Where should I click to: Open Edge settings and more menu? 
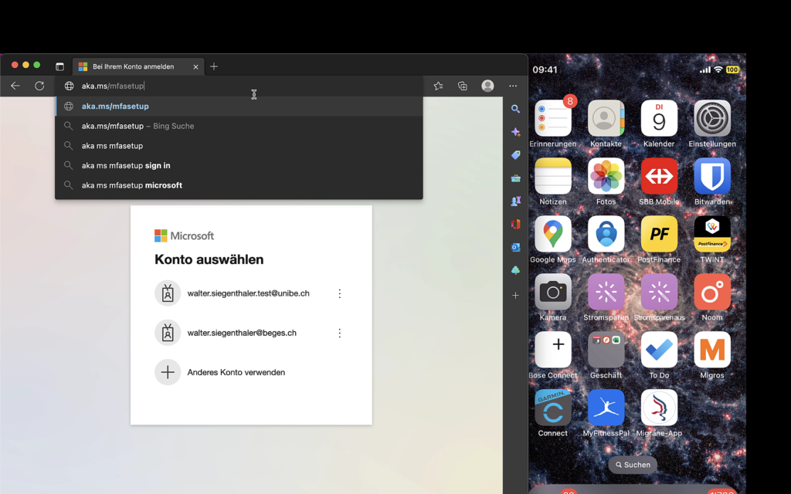point(513,86)
